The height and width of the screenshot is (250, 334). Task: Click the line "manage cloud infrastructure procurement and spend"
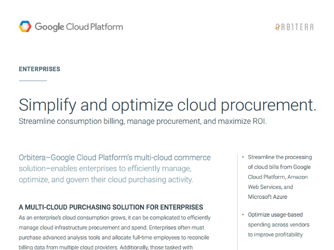click(x=112, y=228)
